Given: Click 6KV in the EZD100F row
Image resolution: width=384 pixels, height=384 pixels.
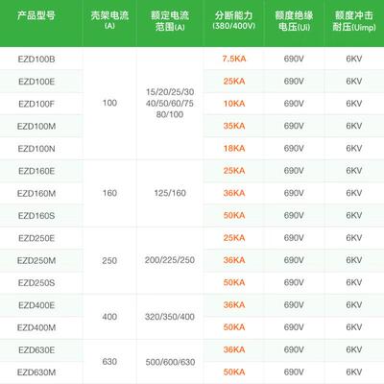Looking at the screenshot, I should (354, 104).
